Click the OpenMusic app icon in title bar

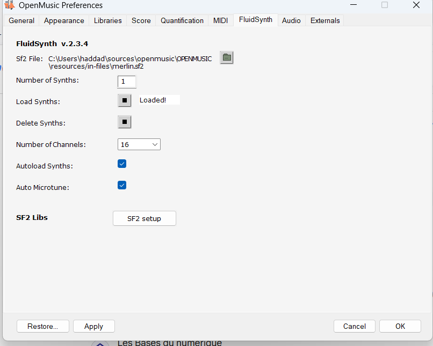[9, 5]
